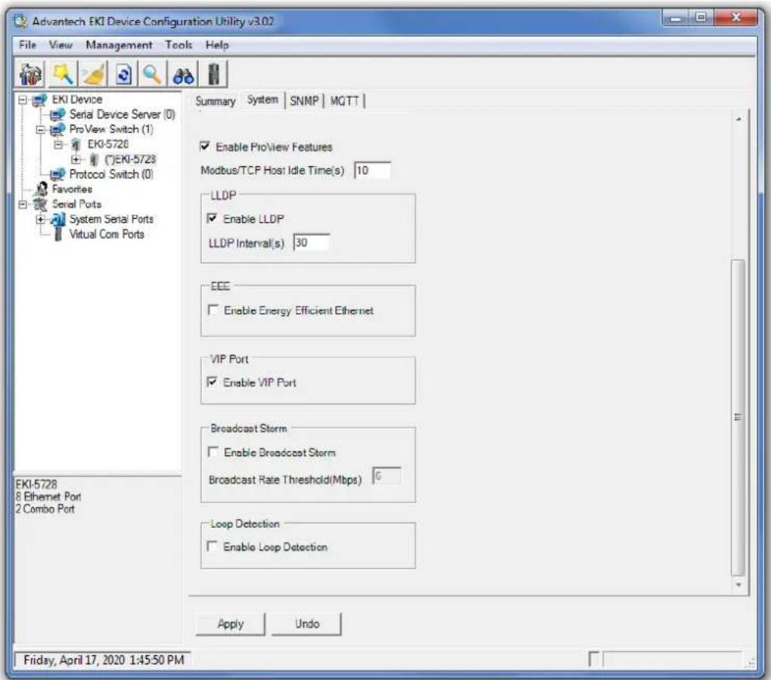This screenshot has height=680, width=771.
Task: Switch to the SNMP tab
Action: click(304, 101)
